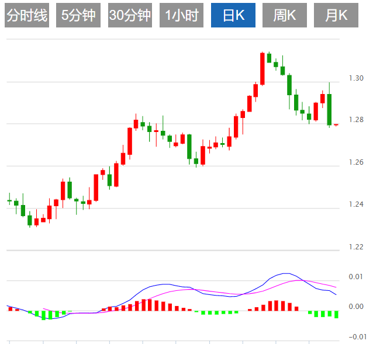Screen dimensions: 373x344
Task: Click the 1.30 price axis label
Action: (x=356, y=78)
